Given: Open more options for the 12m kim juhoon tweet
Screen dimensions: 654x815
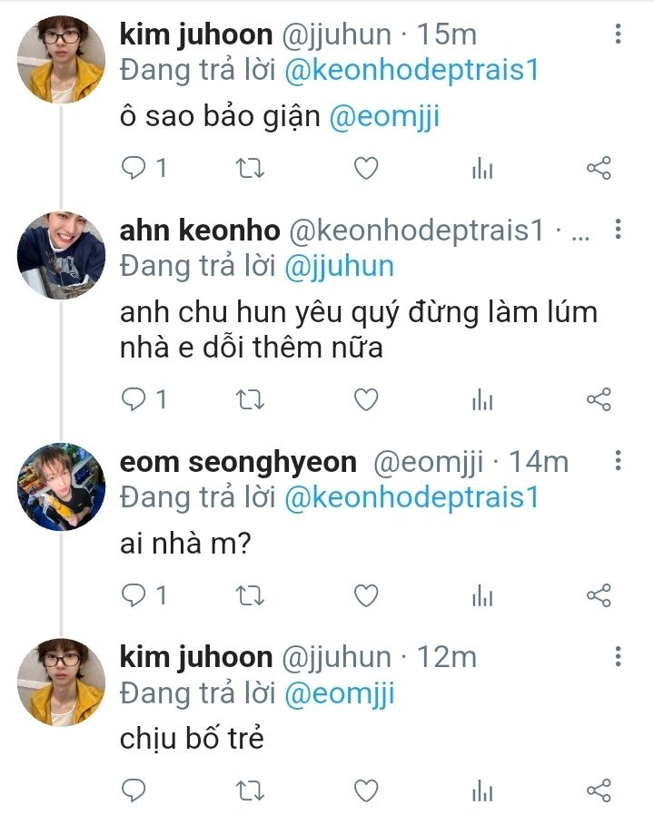Looking at the screenshot, I should click(x=618, y=656).
